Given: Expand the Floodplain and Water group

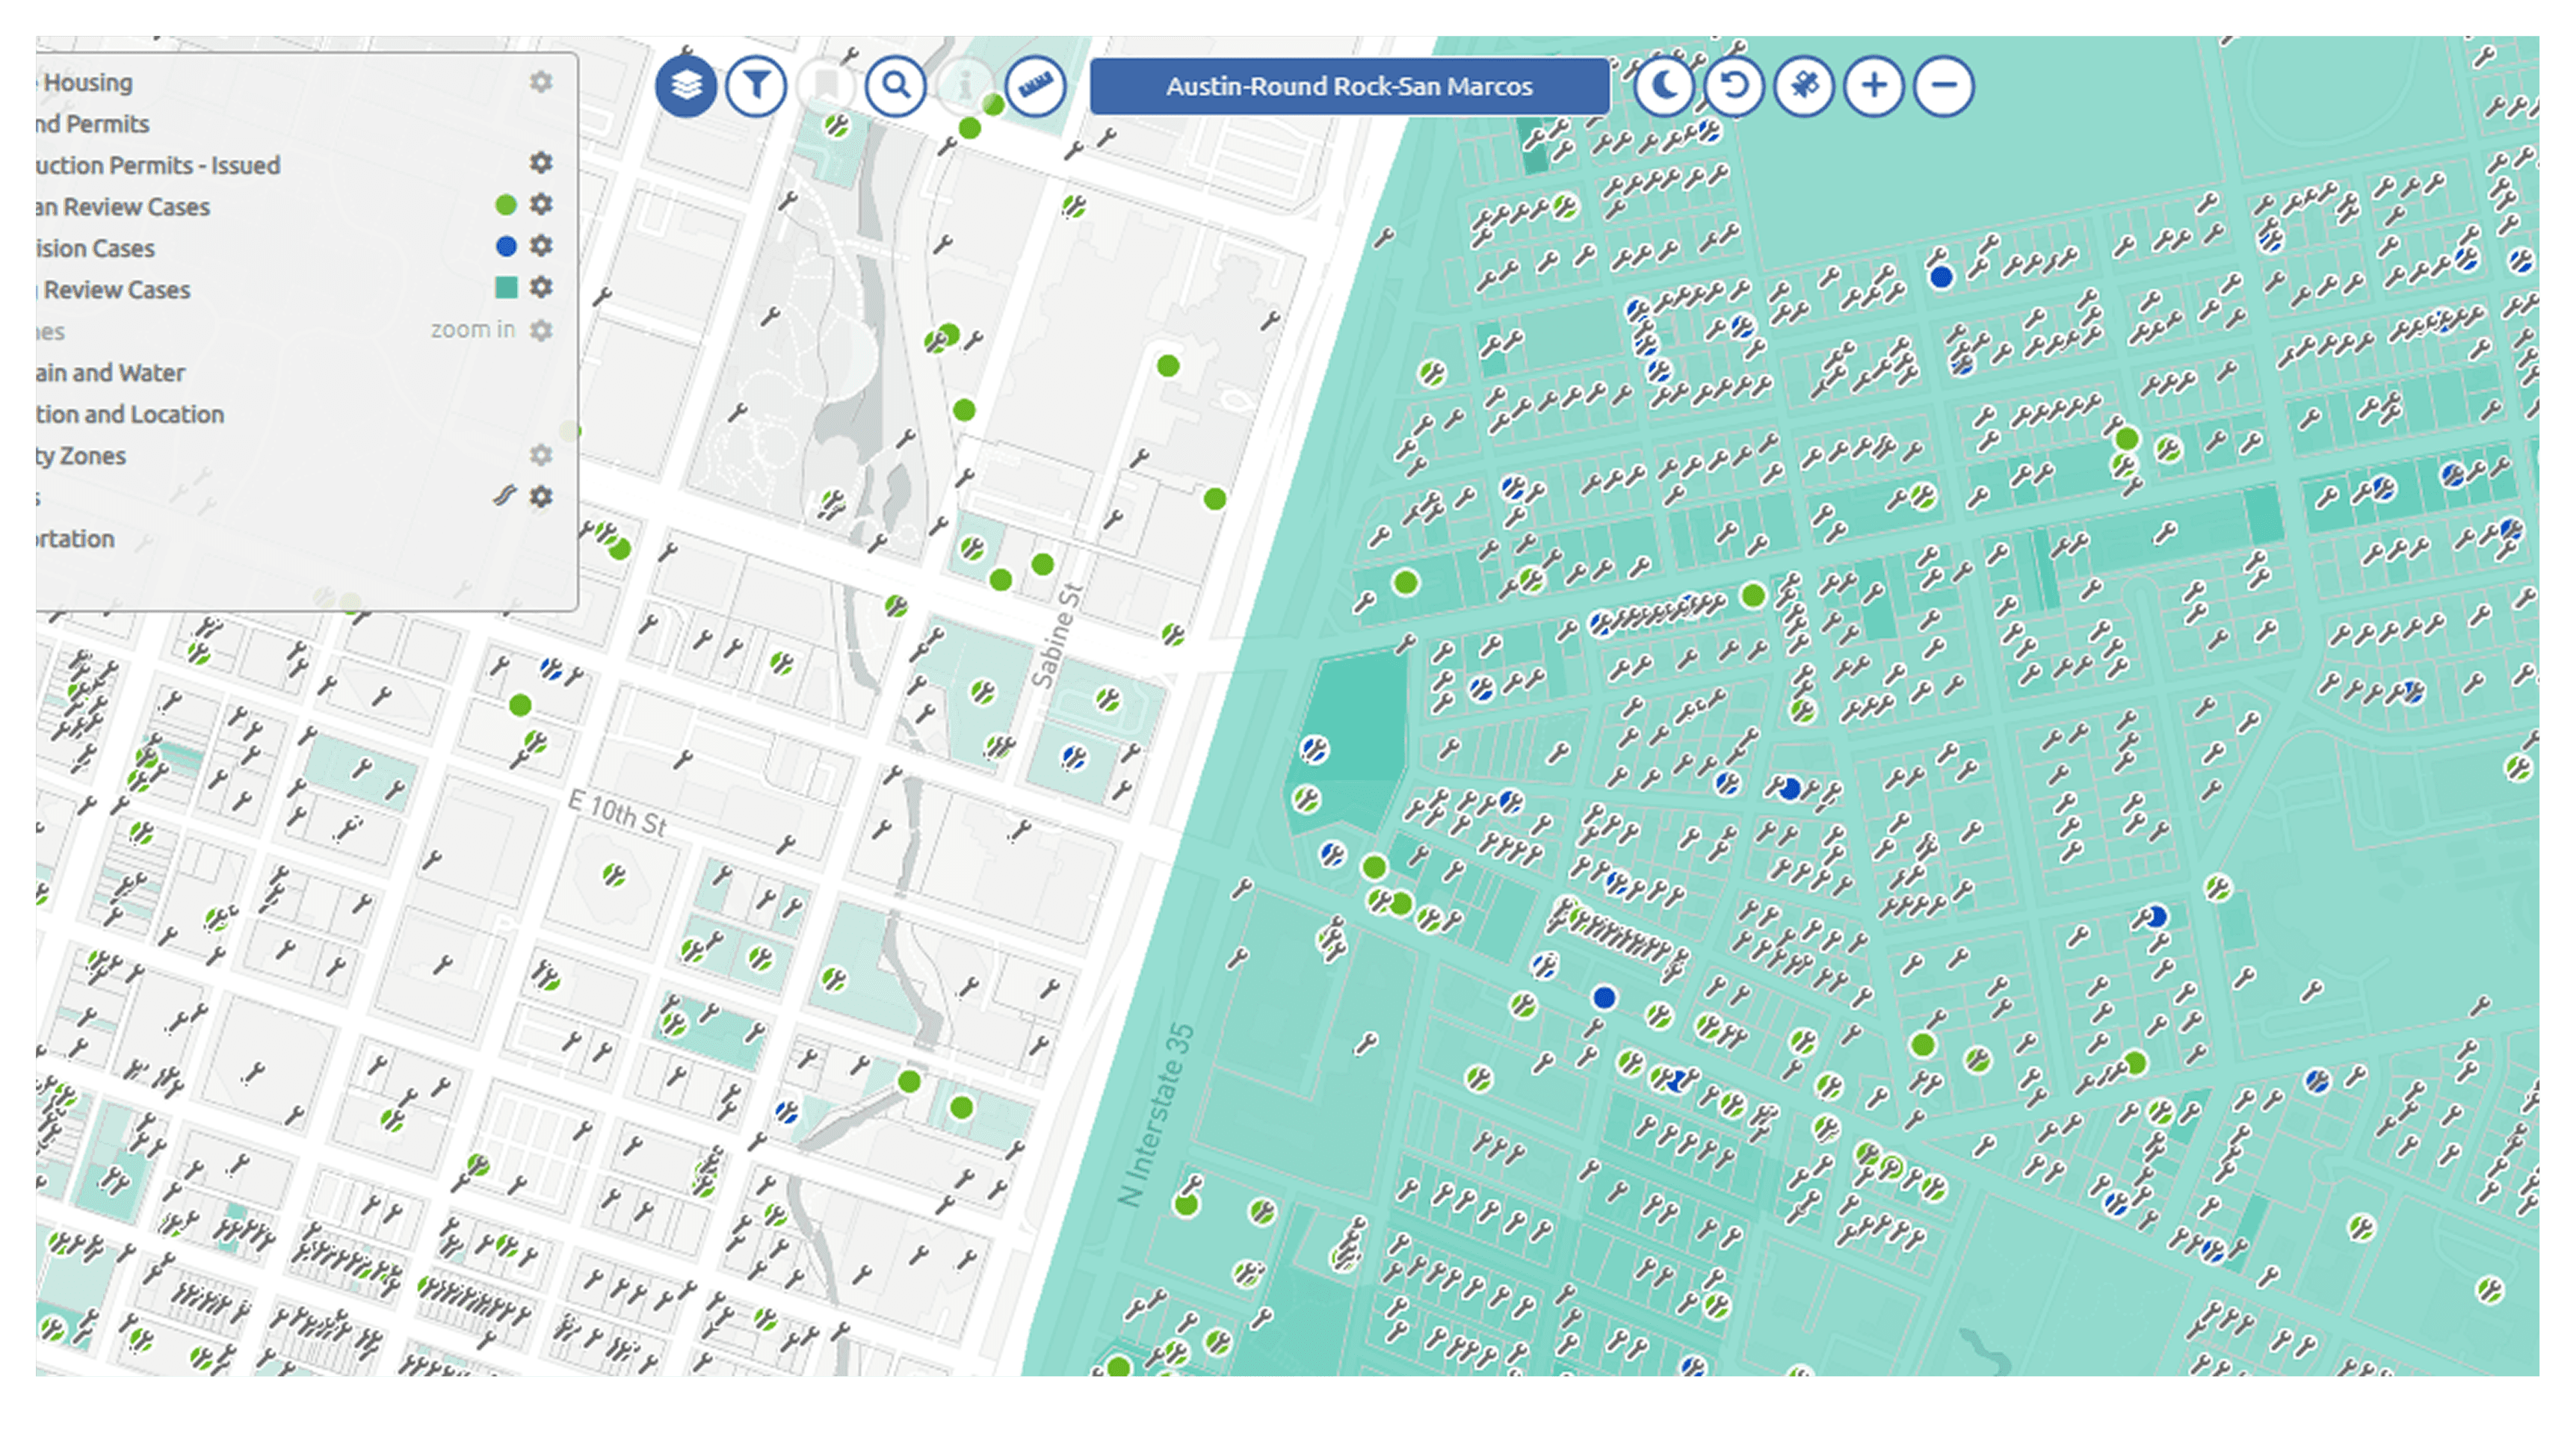Looking at the screenshot, I should click(110, 373).
